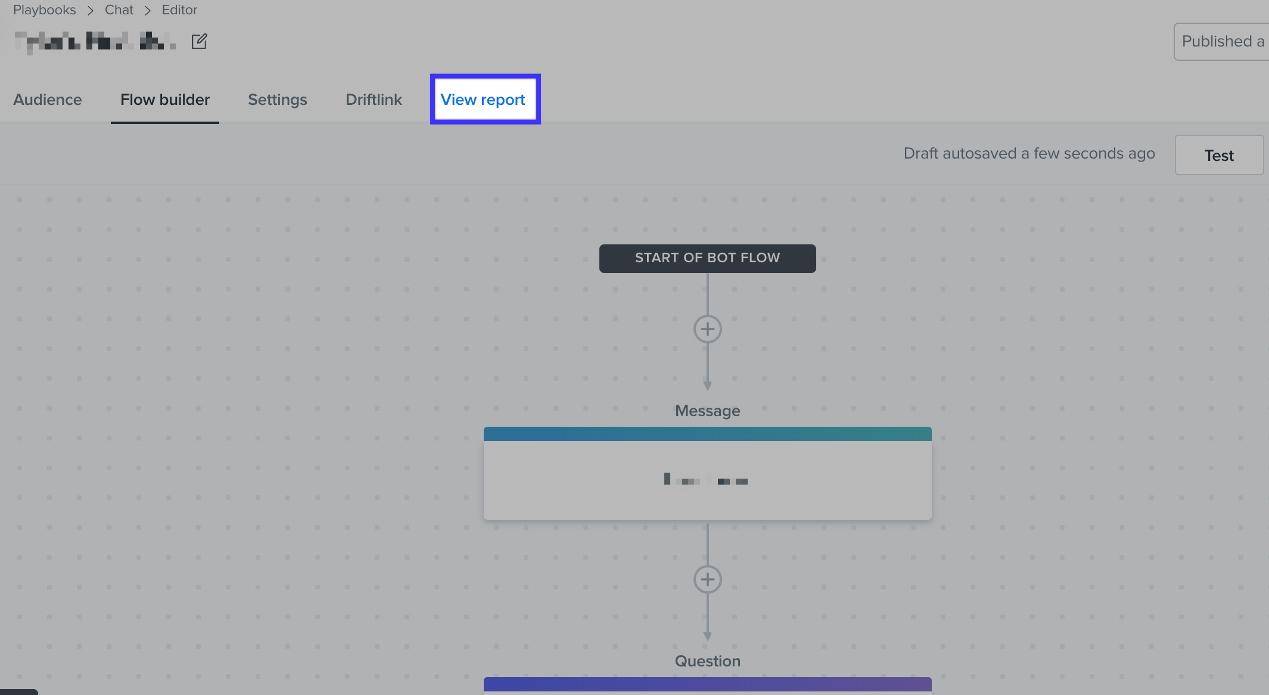The width and height of the screenshot is (1269, 695).
Task: Click the Test button
Action: 1219,155
